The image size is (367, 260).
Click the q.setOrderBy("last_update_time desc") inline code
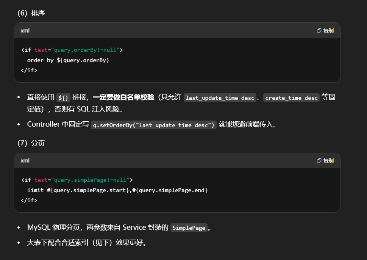click(154, 125)
